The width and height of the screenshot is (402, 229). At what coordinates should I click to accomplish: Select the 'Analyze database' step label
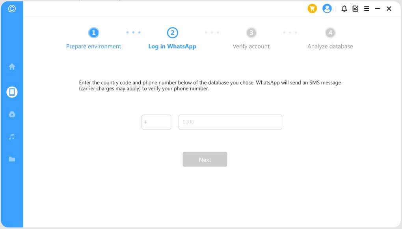tap(330, 47)
